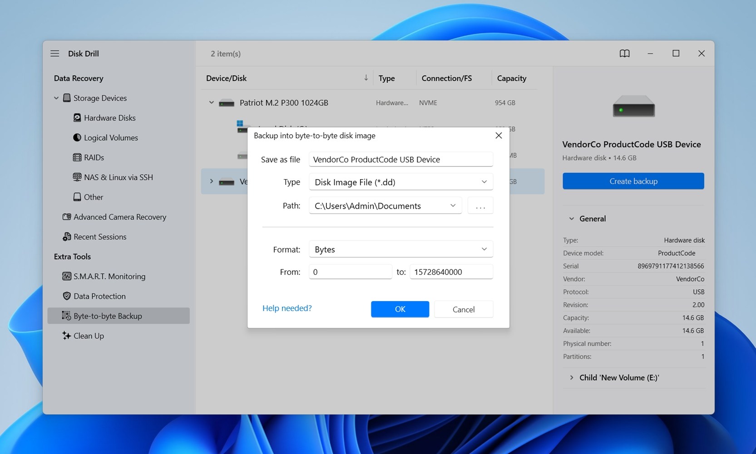Collapse the Patriot M.2 P300 row
This screenshot has height=454, width=756.
[x=211, y=103]
